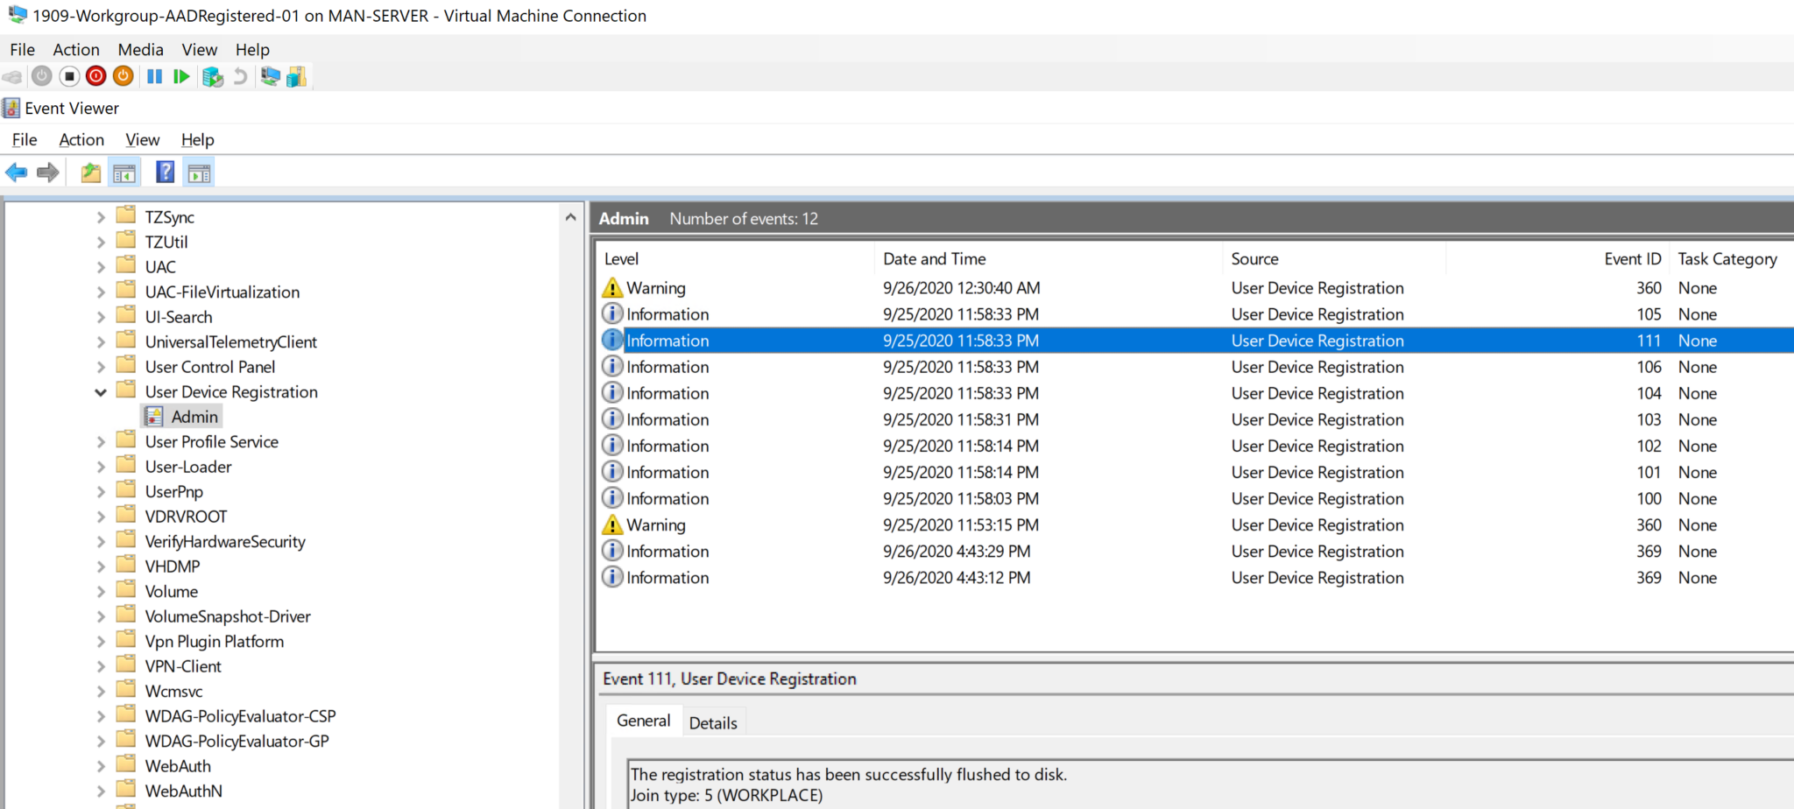Image resolution: width=1794 pixels, height=809 pixels.
Task: Open Event Viewer help via the question mark icon
Action: (x=164, y=172)
